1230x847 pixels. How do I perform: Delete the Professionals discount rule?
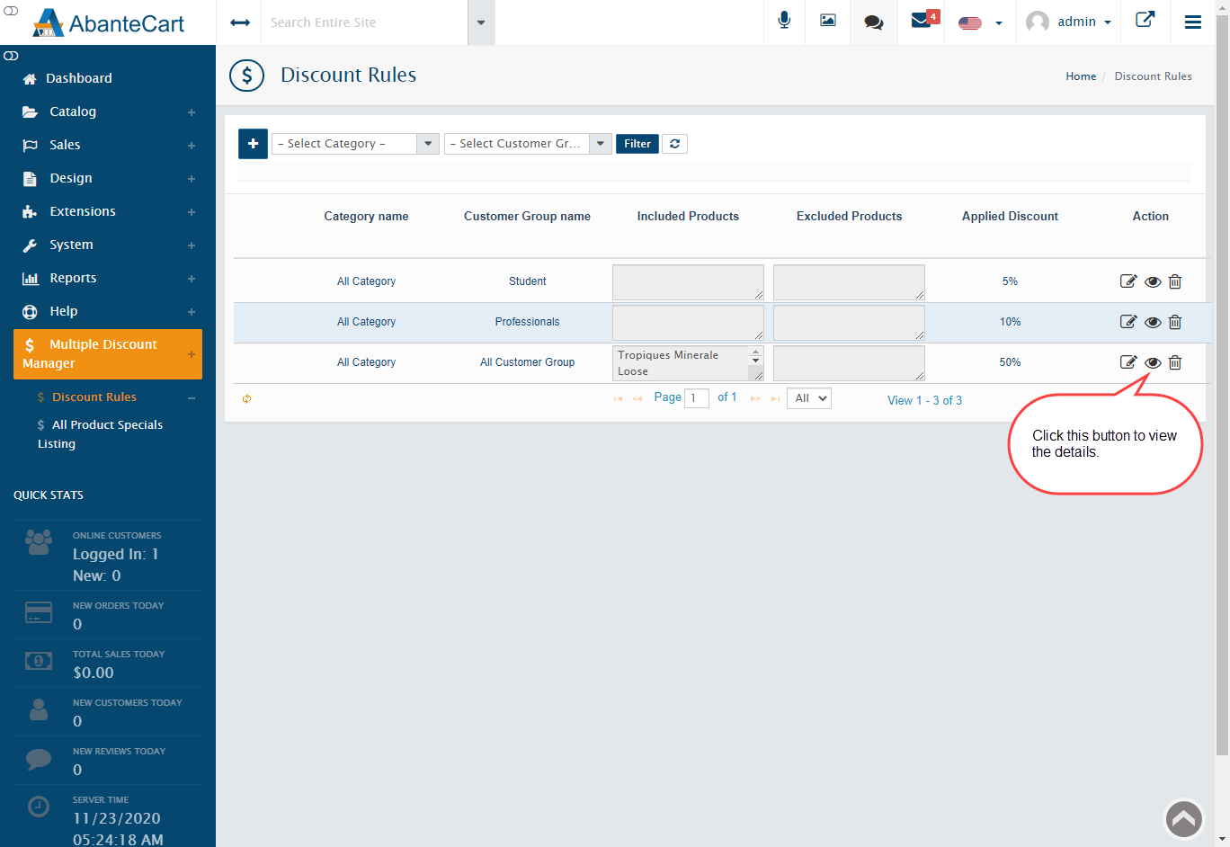tap(1175, 322)
